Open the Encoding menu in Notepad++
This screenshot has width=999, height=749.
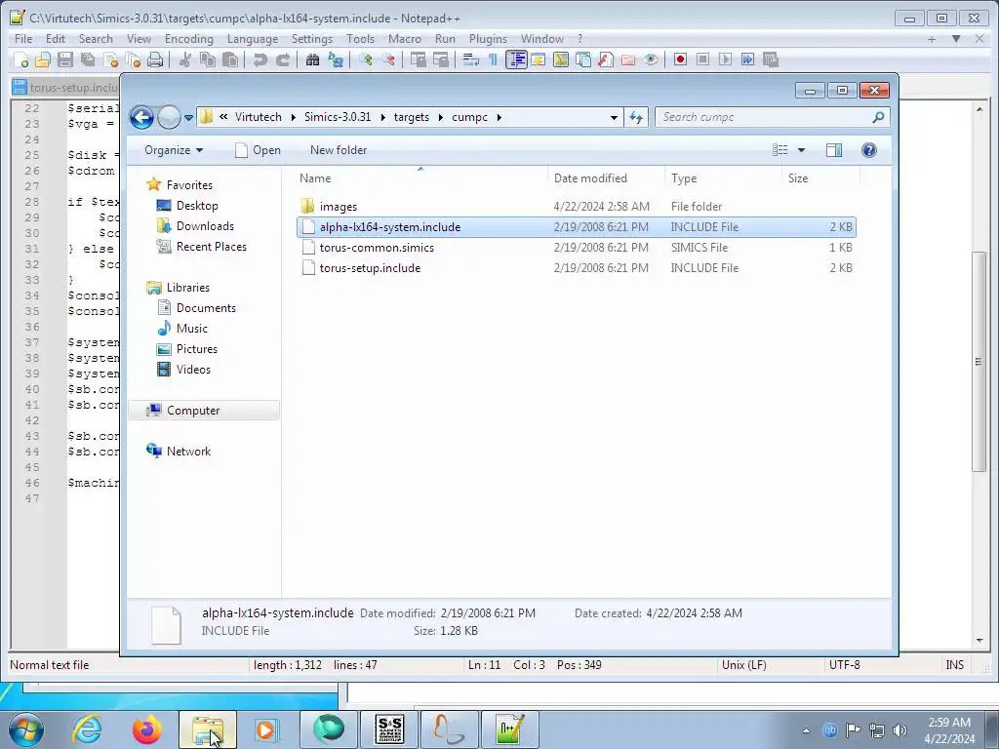[x=189, y=39]
